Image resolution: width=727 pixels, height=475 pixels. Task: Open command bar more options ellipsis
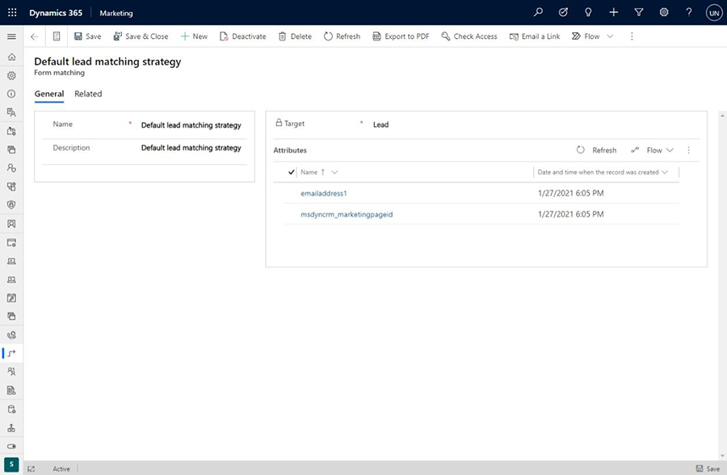tap(632, 36)
